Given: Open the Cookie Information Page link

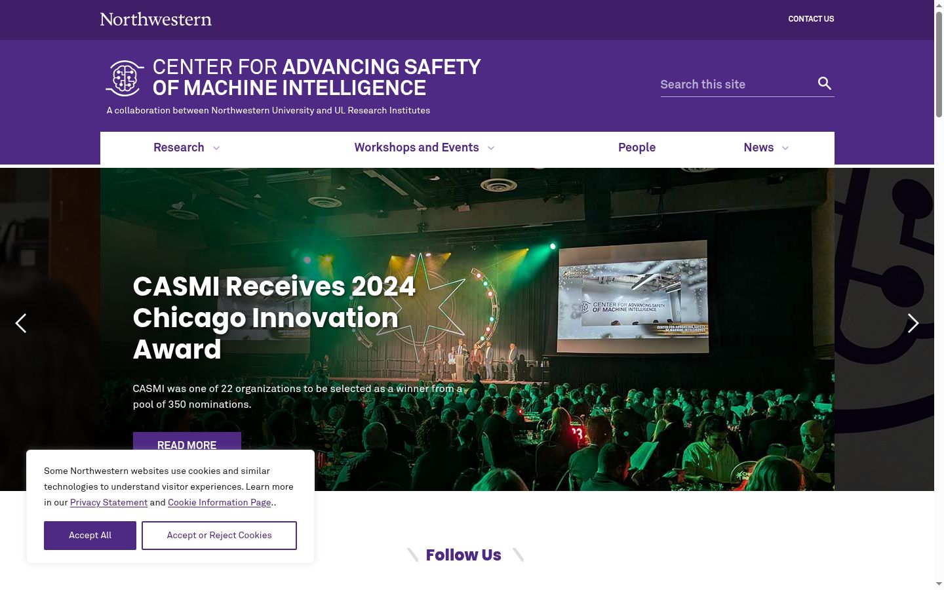Looking at the screenshot, I should (220, 503).
